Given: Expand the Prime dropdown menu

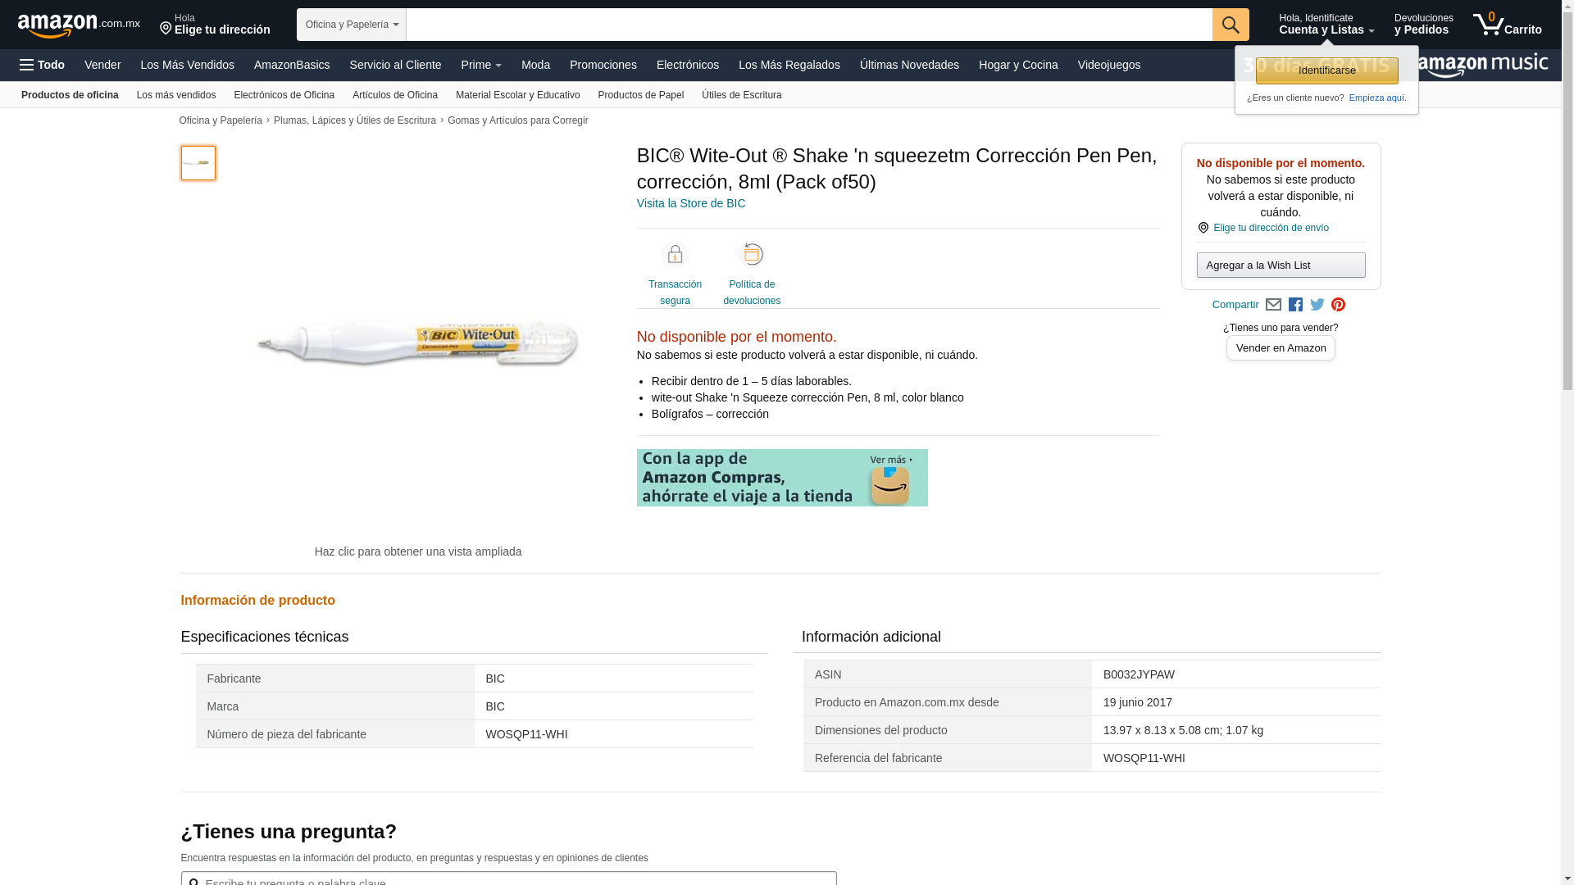Looking at the screenshot, I should (480, 65).
